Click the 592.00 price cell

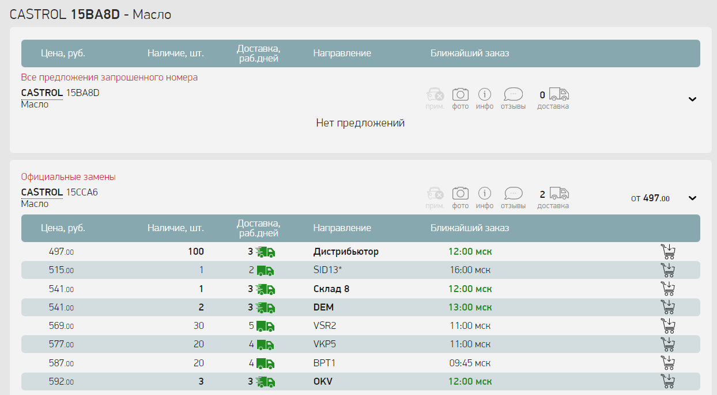click(61, 381)
